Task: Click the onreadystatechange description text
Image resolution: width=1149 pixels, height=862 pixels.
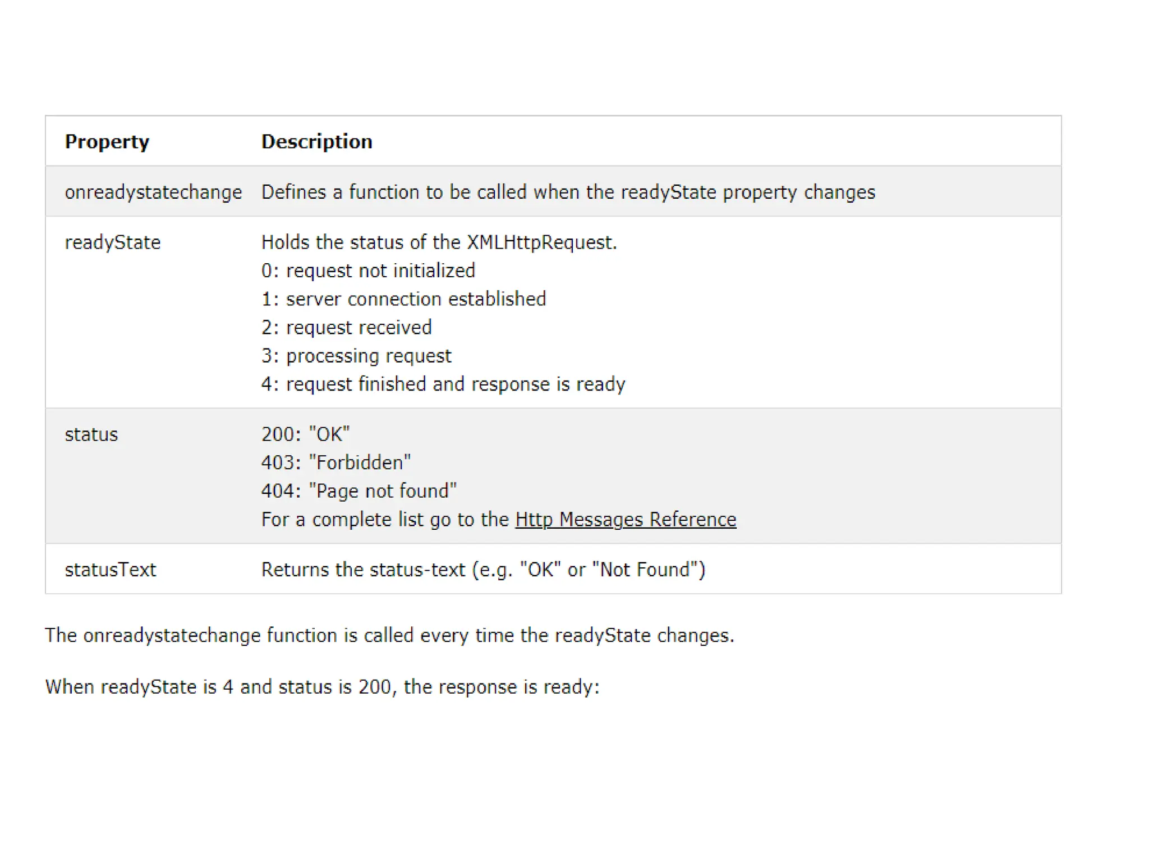Action: click(x=568, y=192)
